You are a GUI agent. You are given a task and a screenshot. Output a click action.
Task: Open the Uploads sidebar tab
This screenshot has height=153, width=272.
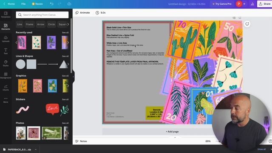point(6,39)
